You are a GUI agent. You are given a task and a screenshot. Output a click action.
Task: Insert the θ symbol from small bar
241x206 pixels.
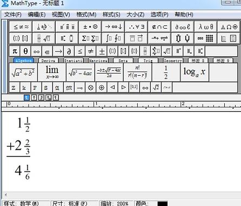pos(25,51)
